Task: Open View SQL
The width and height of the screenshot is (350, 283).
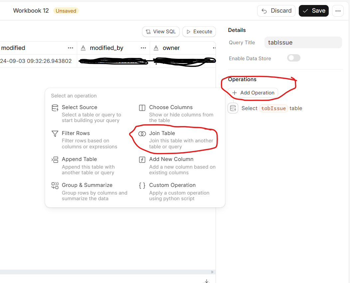Action: tap(161, 32)
